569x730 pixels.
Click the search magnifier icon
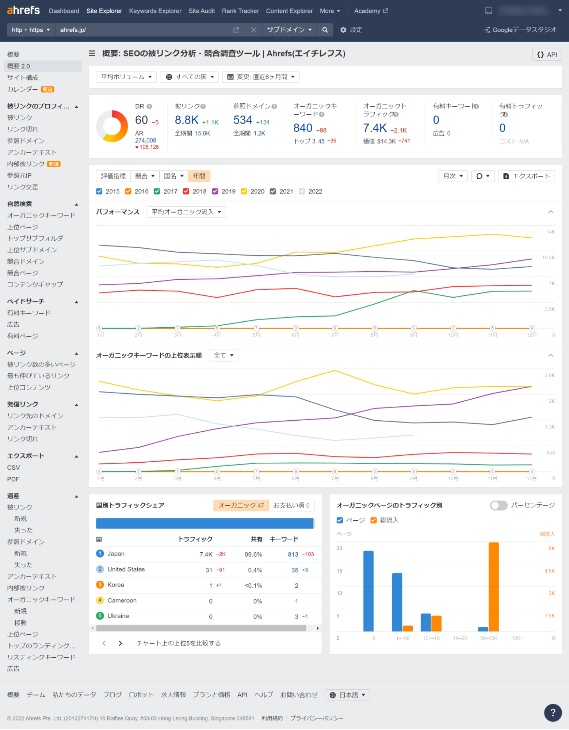tap(325, 30)
